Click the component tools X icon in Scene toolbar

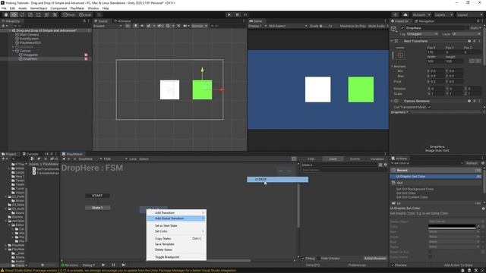[178, 26]
